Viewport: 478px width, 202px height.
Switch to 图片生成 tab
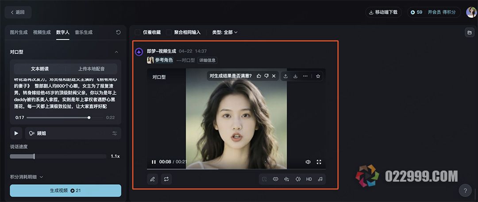19,32
